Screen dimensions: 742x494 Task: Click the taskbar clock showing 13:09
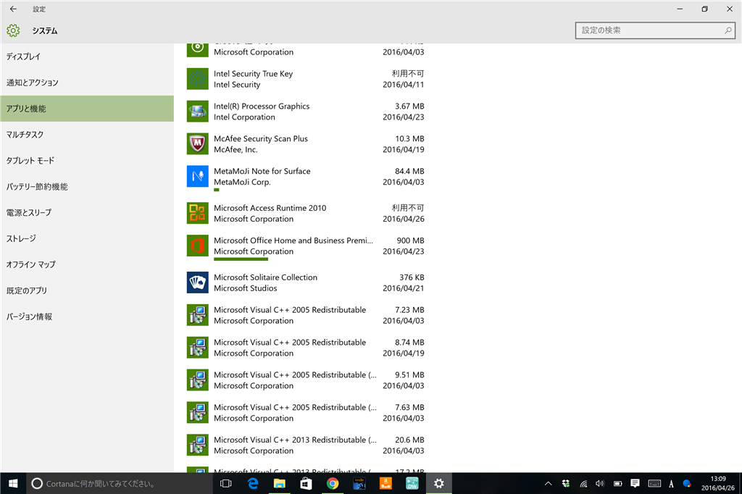point(718,484)
